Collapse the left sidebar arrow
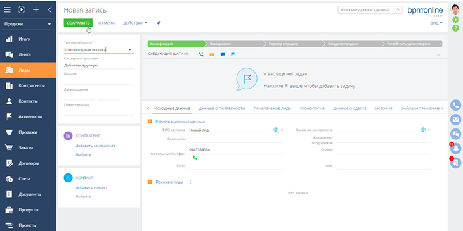This screenshot has height=231, width=463. tap(49, 9)
